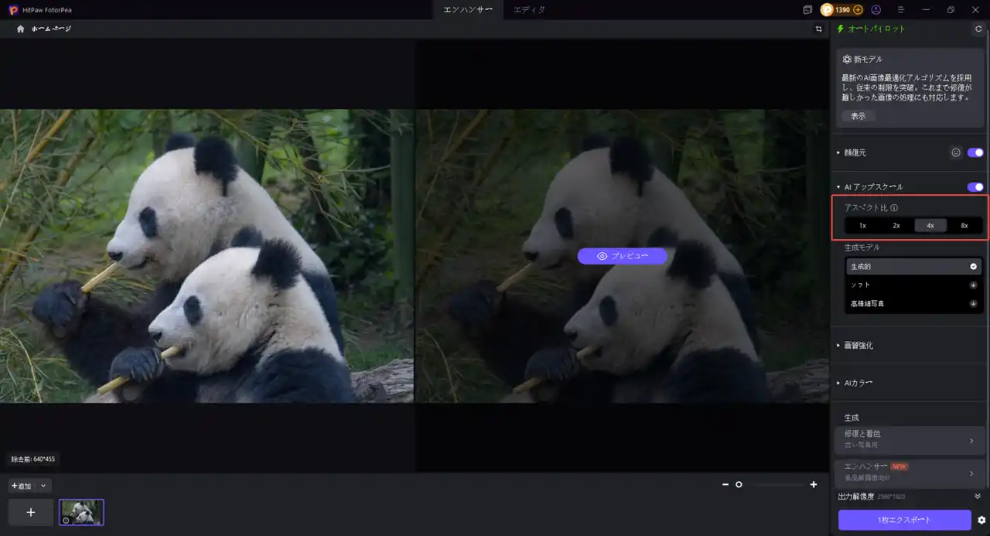Viewport: 990px width, 536px height.
Task: Click the zoom in plus icon
Action: [813, 484]
